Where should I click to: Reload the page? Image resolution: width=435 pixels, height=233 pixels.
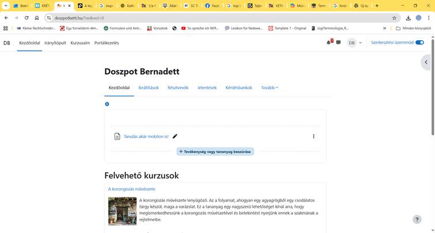coord(26,18)
